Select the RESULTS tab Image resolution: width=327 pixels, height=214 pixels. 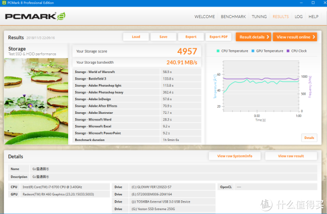point(281,17)
